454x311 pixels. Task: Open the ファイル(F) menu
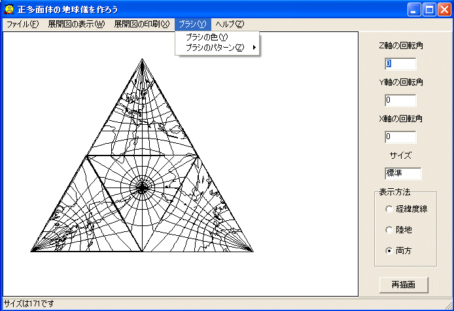point(23,24)
